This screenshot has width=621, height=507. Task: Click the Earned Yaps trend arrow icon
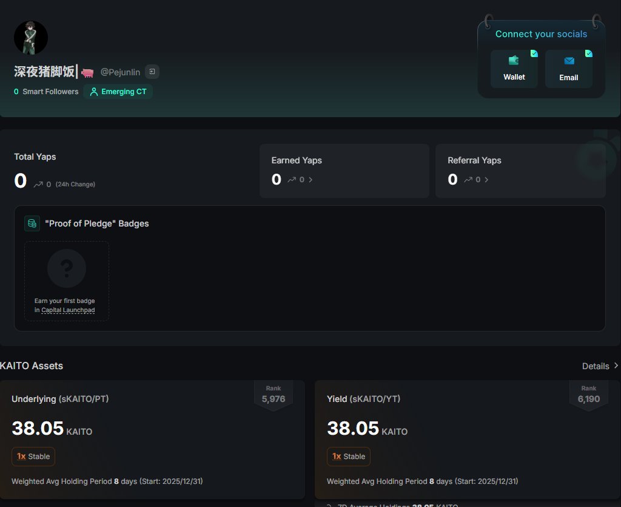click(292, 180)
